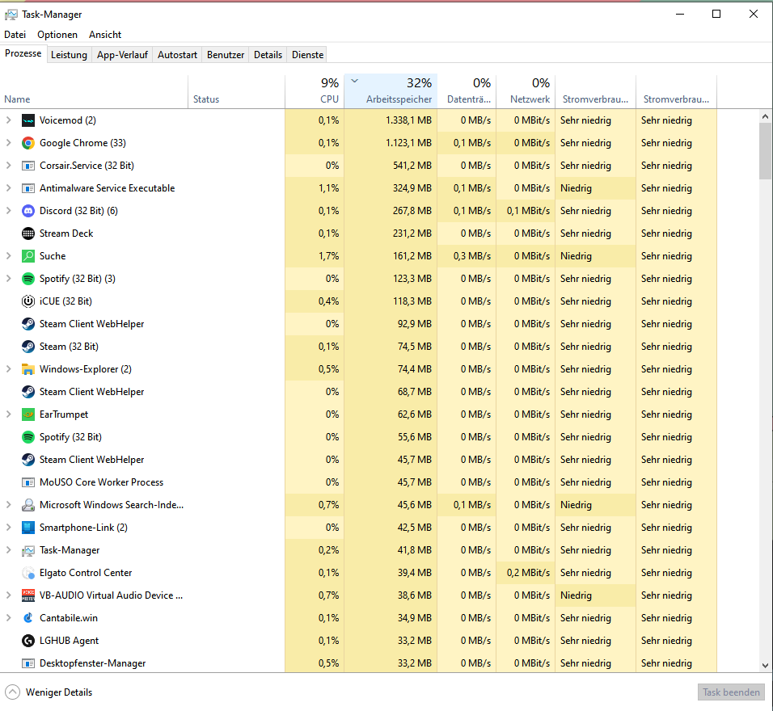The width and height of the screenshot is (773, 711).
Task: Open the Datei menu
Action: tap(15, 35)
